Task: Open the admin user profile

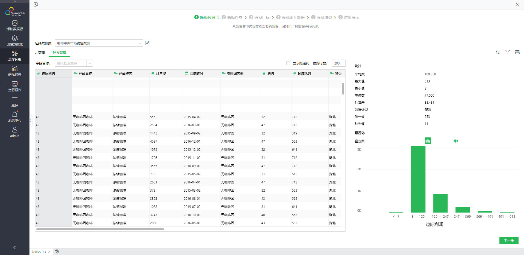Action: (x=15, y=132)
